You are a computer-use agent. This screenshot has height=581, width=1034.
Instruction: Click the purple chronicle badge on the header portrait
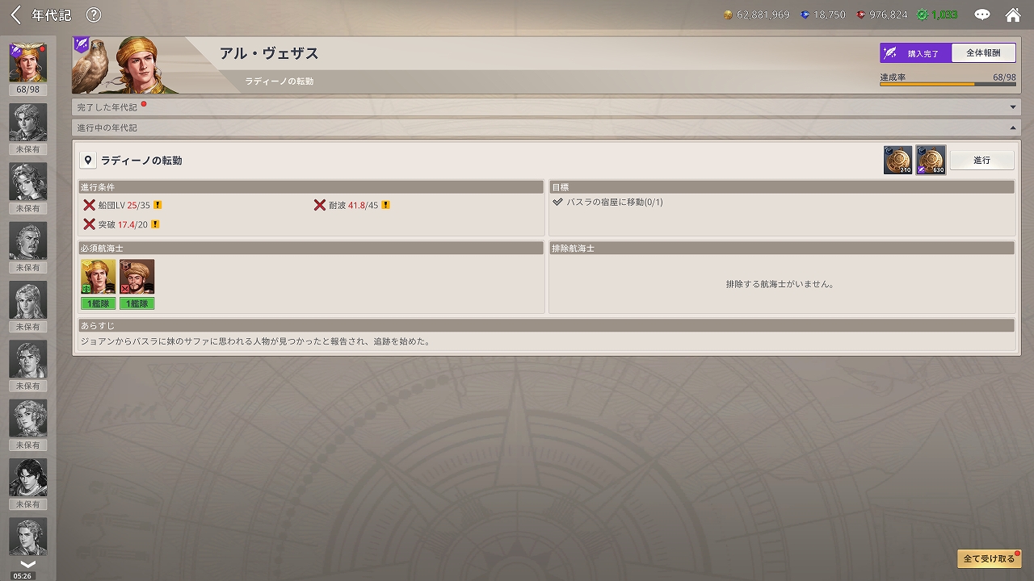coord(82,45)
